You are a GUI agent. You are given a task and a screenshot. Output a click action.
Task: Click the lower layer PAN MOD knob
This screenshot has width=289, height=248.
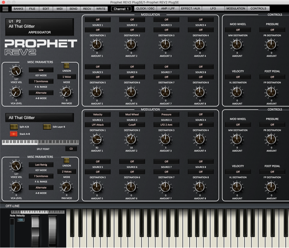point(66,187)
